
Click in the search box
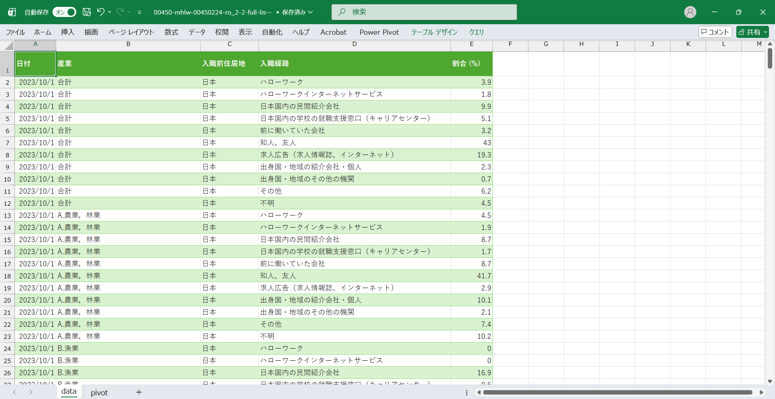point(424,12)
